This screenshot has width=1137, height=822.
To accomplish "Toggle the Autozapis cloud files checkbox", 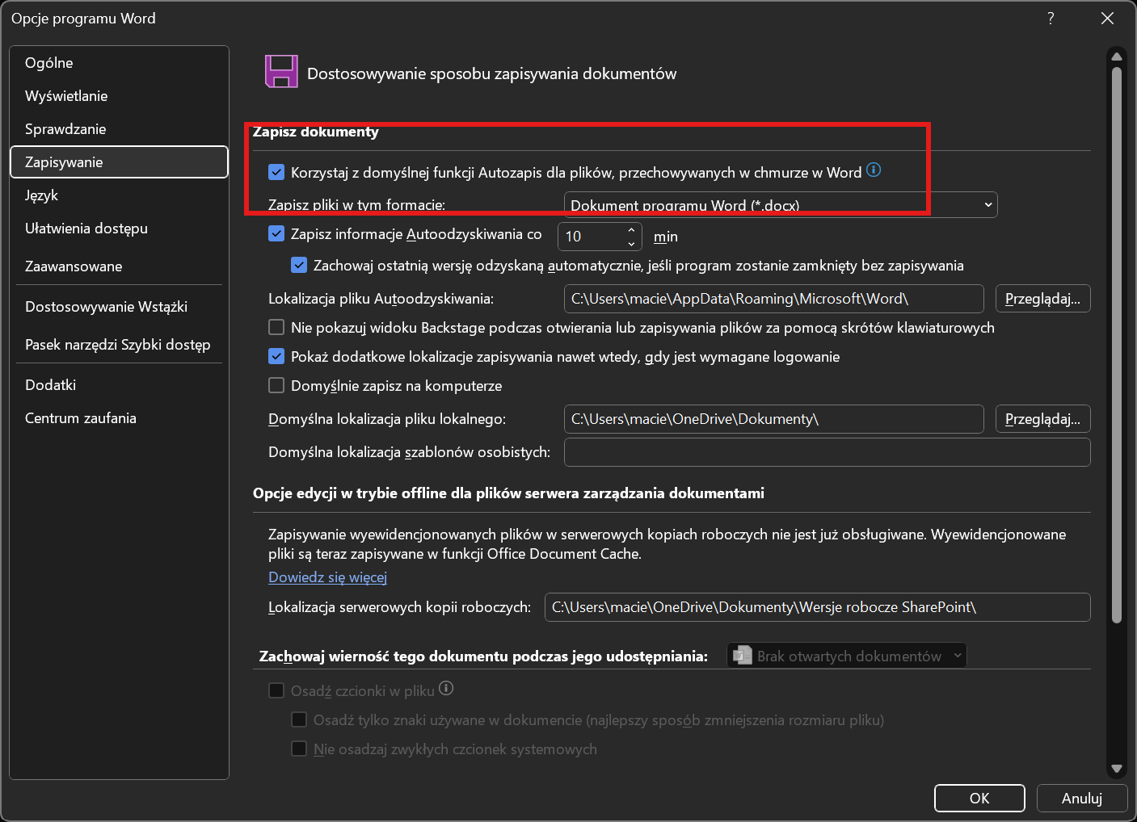I will pyautogui.click(x=276, y=172).
